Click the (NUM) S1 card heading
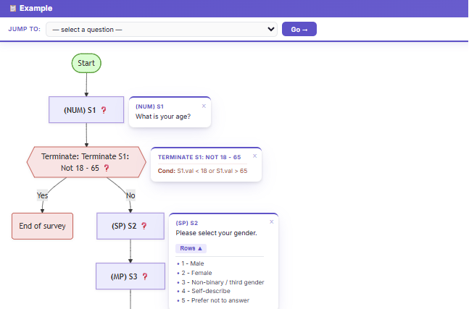 [149, 106]
